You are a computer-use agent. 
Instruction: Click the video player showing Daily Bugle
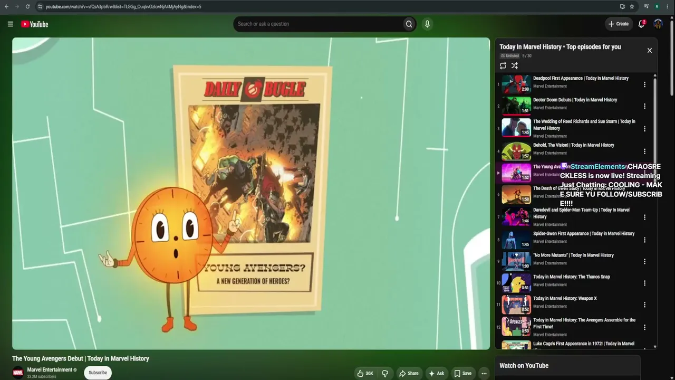(251, 193)
